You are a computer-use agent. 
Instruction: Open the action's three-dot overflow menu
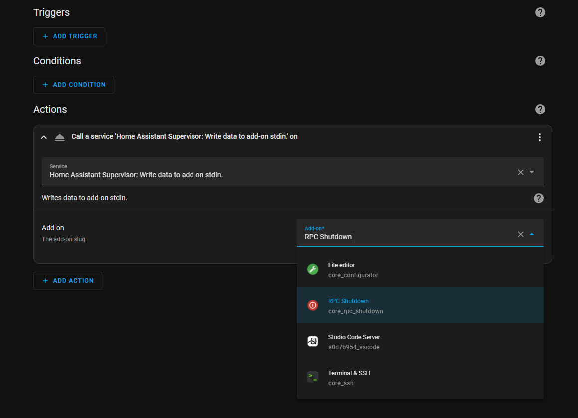[540, 136]
